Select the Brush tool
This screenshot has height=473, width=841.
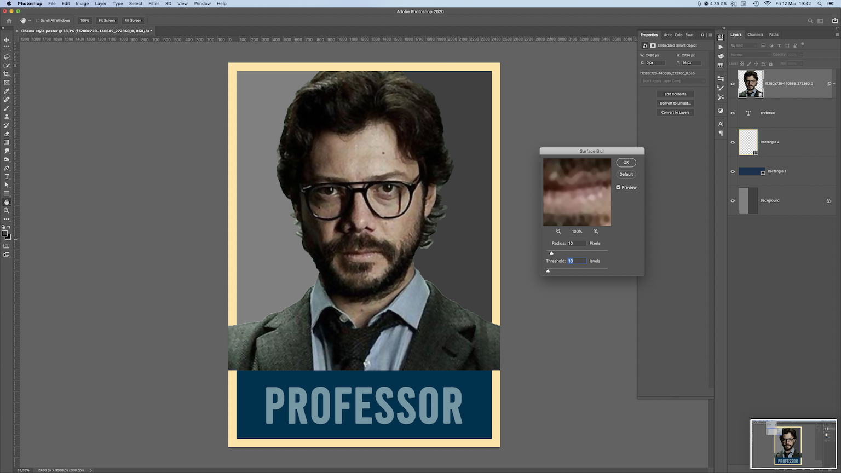tap(7, 108)
